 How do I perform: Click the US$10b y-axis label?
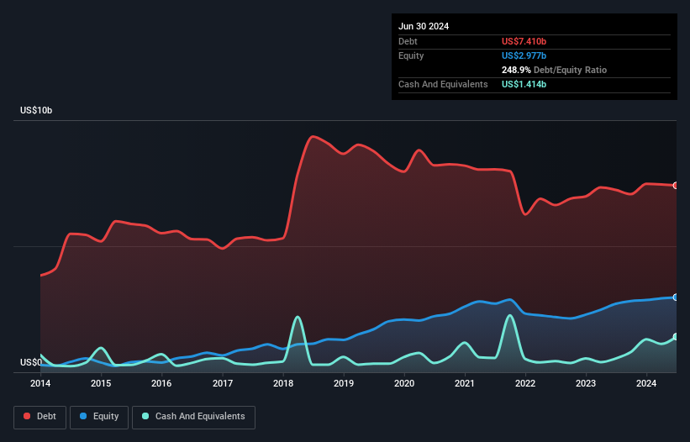(36, 110)
